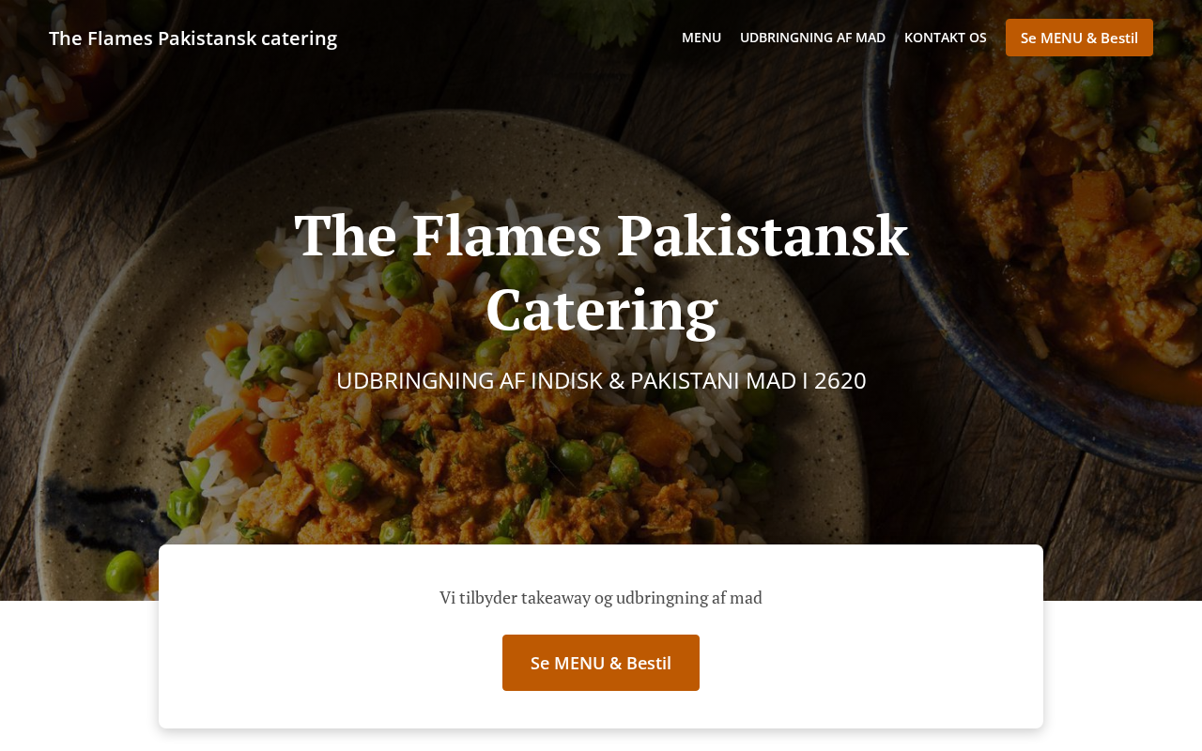Click the word Catering in the hero heading
This screenshot has width=1202, height=751.
point(601,310)
